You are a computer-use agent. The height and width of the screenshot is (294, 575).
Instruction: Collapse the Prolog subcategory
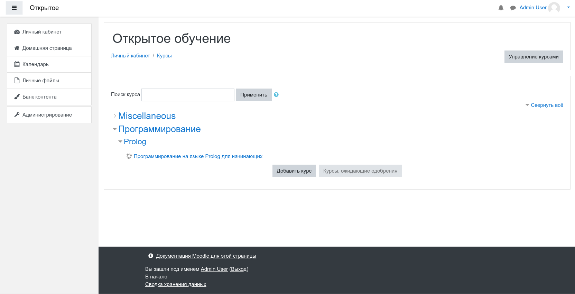[120, 141]
